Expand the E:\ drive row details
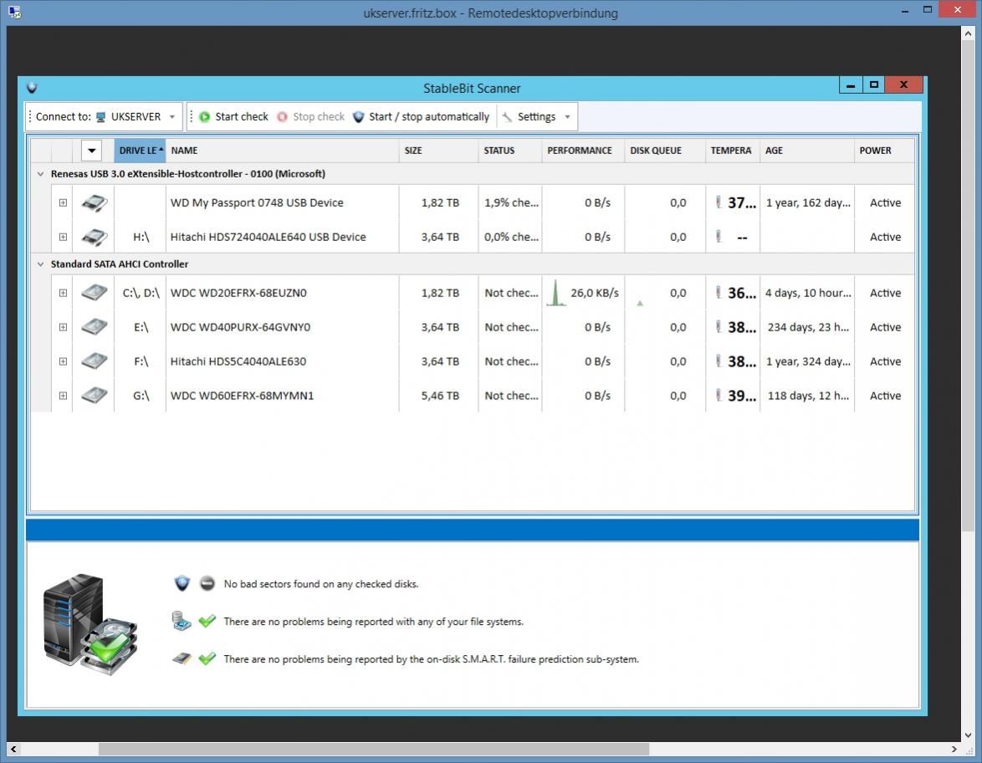This screenshot has width=982, height=763. [63, 327]
